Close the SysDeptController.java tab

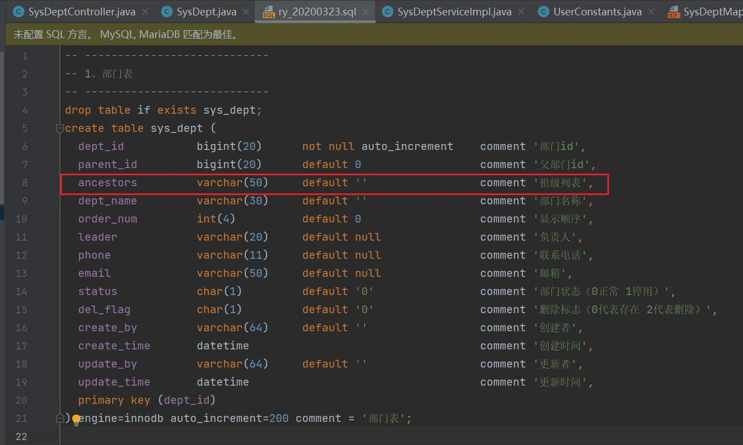(x=146, y=12)
